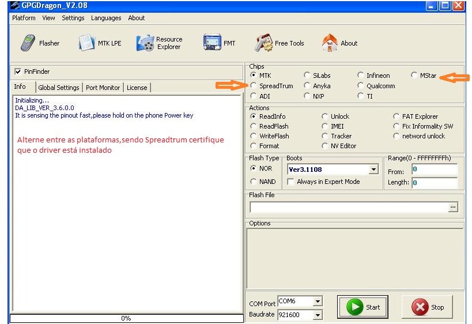Click the Options panel area

[x=355, y=258]
